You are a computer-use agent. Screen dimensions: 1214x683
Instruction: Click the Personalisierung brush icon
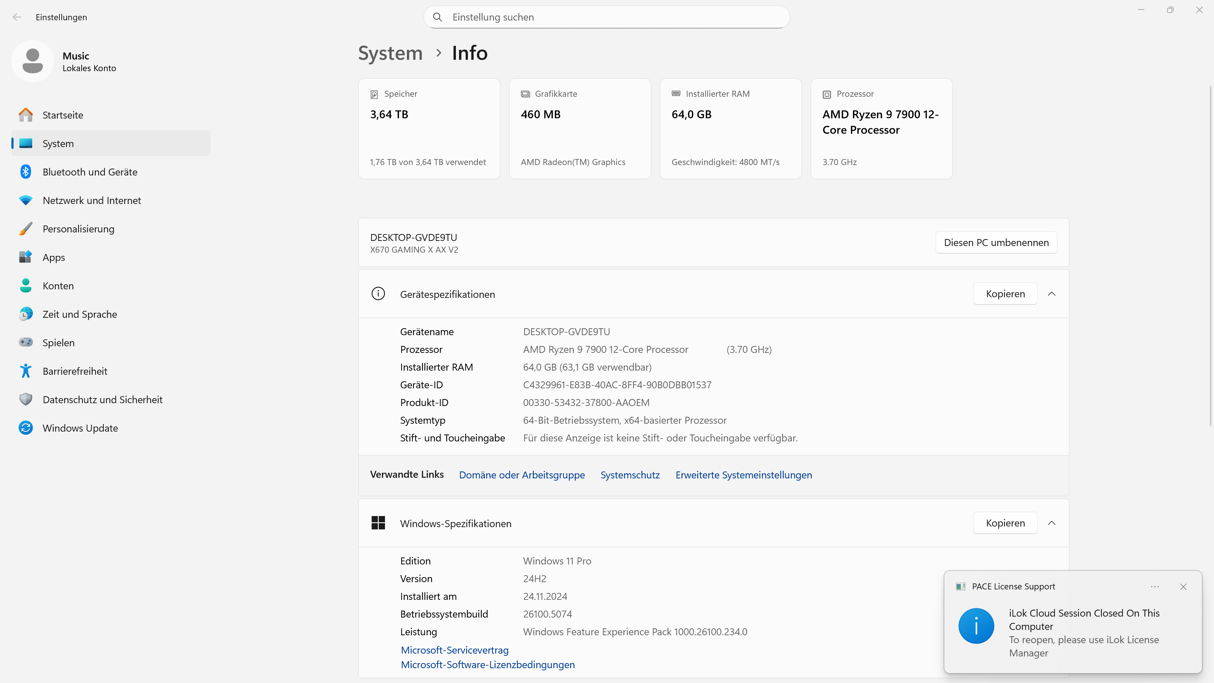[26, 229]
